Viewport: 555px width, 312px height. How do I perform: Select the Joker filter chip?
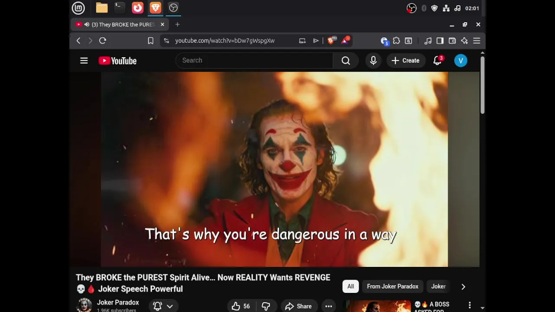pos(438,286)
